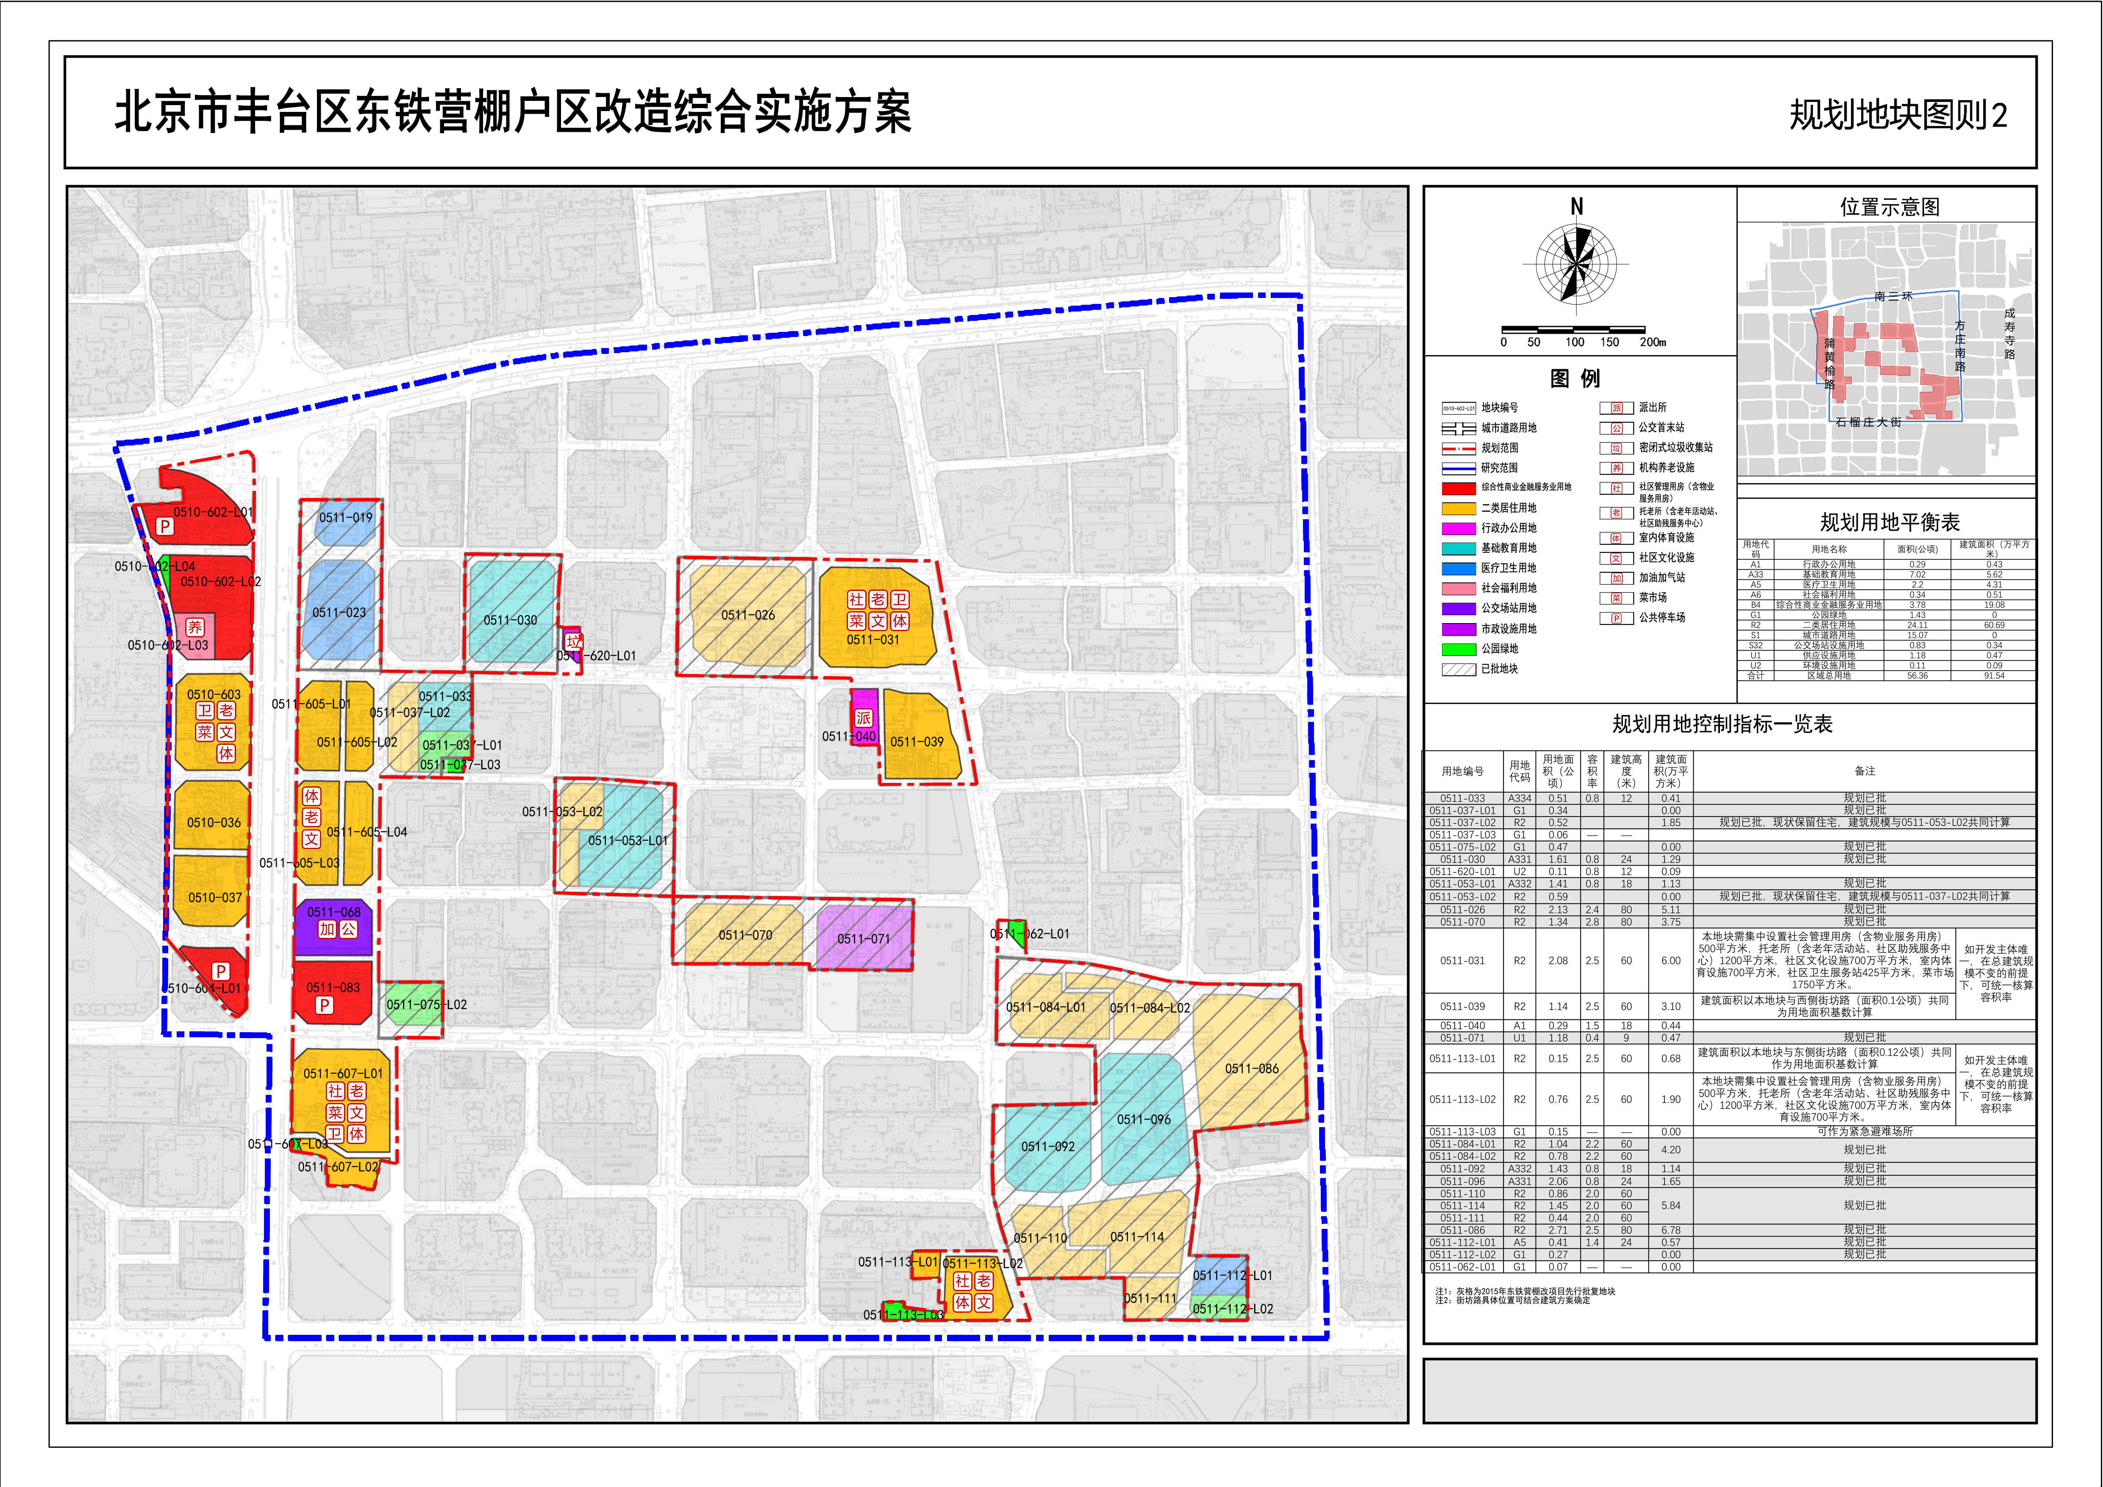
Task: Click the purple 公交场站用地 legend swatch
Action: 1459,608
